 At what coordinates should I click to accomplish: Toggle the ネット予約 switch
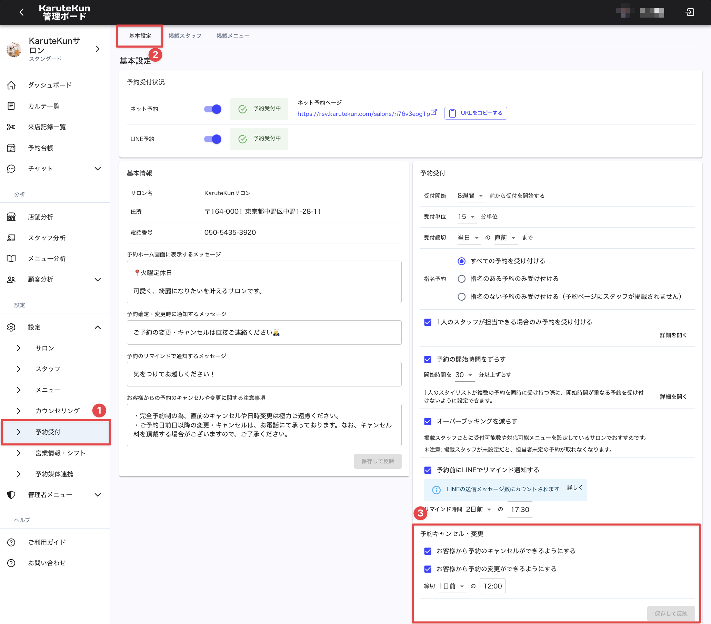pos(212,109)
